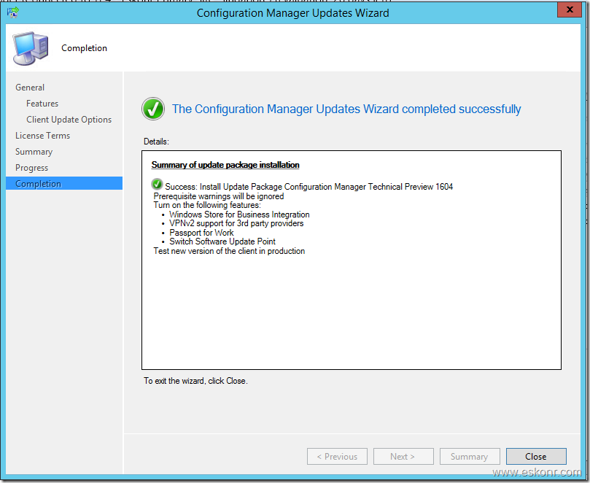Click the 'Summary of update package installation' heading
Screen dimensions: 590x483
click(x=225, y=165)
